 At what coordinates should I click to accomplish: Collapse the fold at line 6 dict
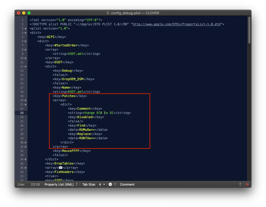[x=25, y=42]
